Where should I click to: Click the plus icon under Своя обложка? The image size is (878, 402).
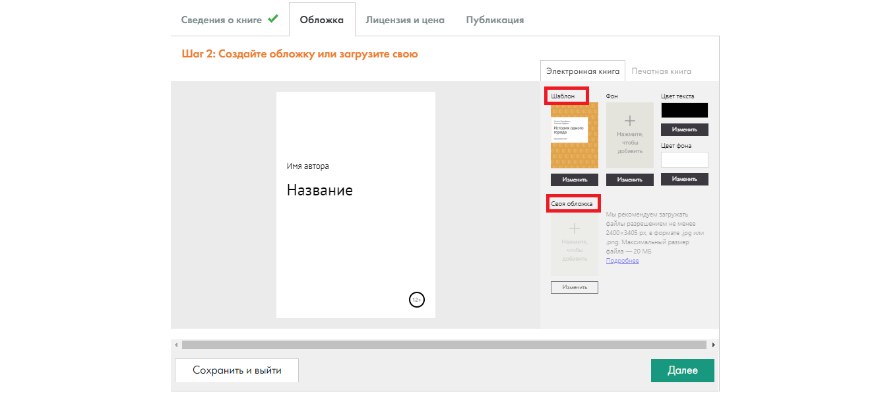coord(574,228)
